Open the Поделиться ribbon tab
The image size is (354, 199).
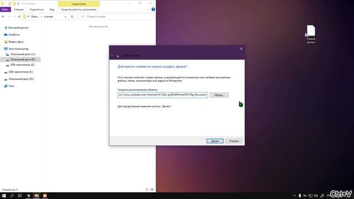37,9
